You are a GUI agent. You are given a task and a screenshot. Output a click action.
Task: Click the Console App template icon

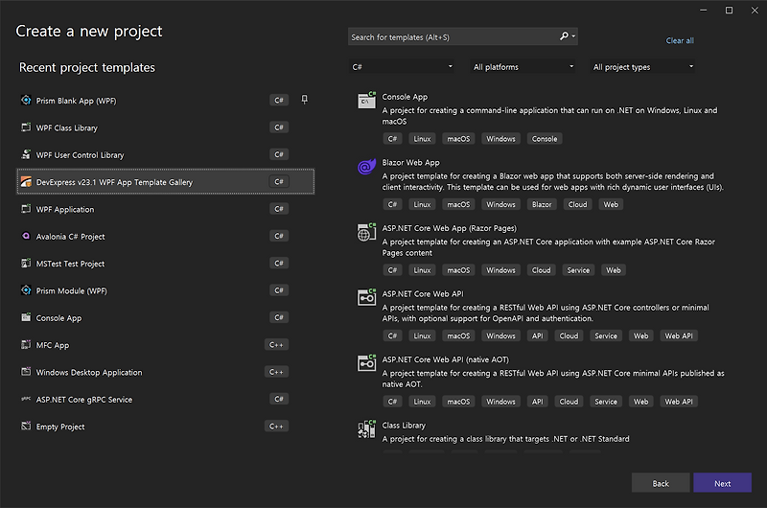(366, 101)
